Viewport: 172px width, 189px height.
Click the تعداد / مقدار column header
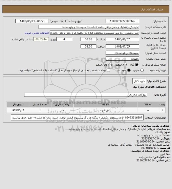[40, 104]
